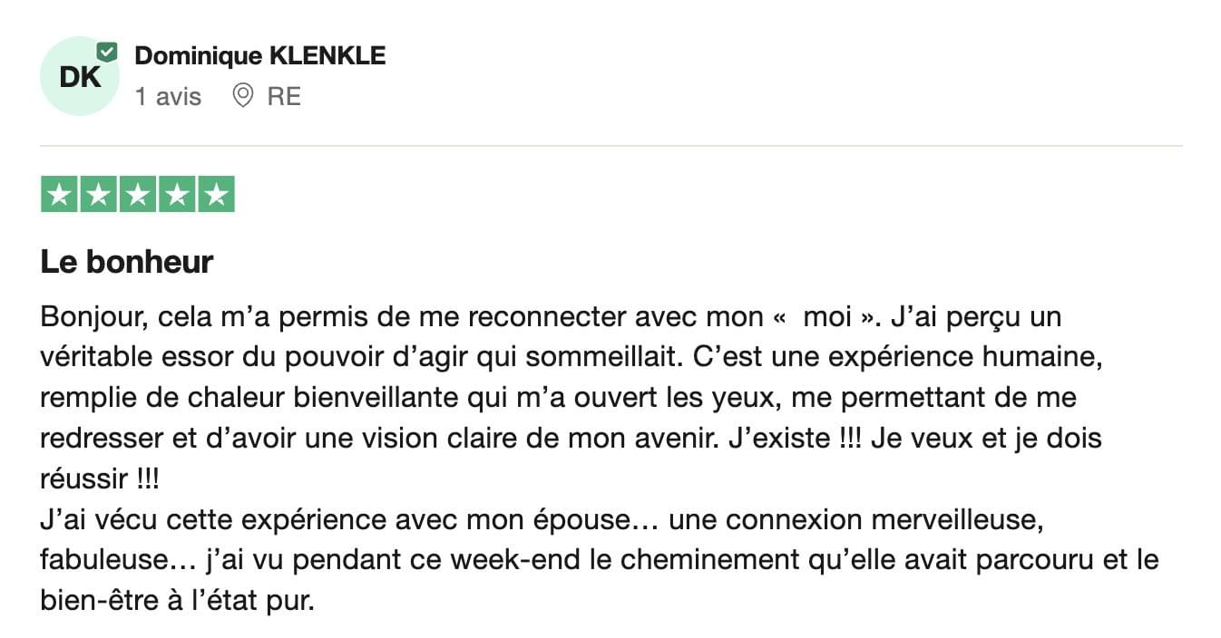Image resolution: width=1221 pixels, height=638 pixels.
Task: Open Dominique KLENKLE's profile name
Action: point(260,55)
